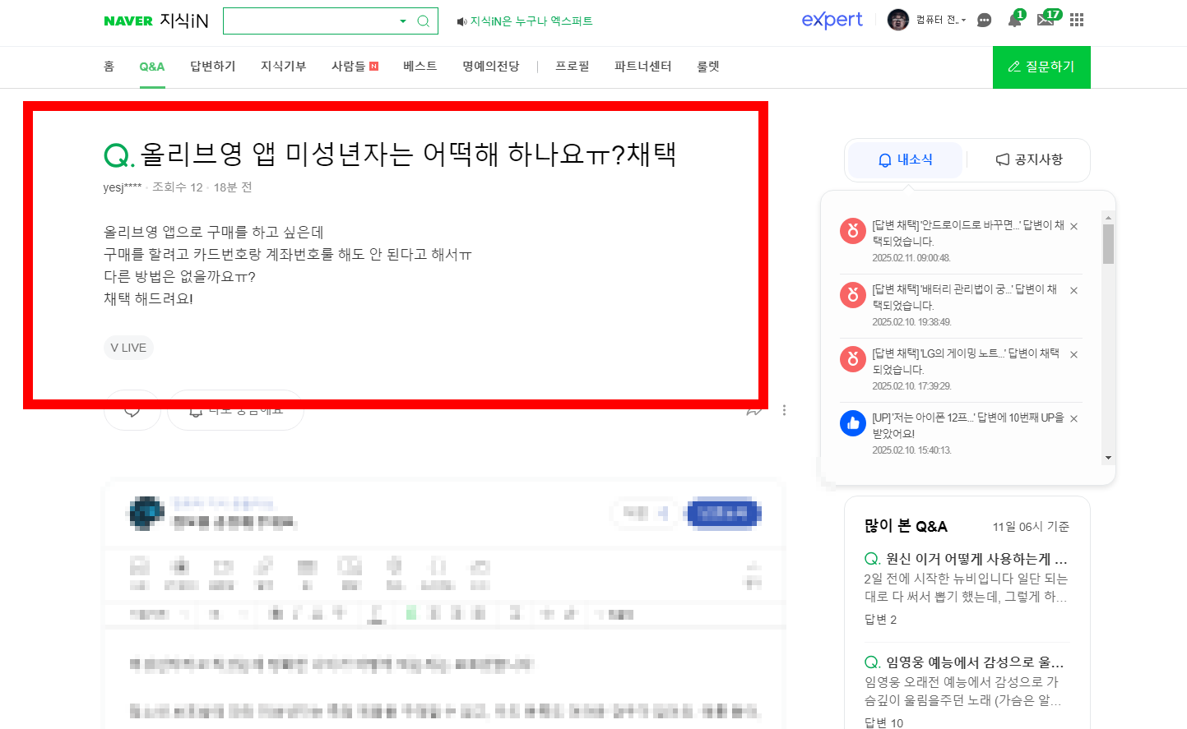This screenshot has width=1187, height=729.
Task: Open the 답변하기 tab
Action: pyautogui.click(x=213, y=67)
